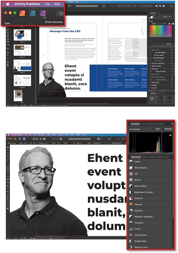Toggle preview mode eye in upper toolbar

(70, 6)
